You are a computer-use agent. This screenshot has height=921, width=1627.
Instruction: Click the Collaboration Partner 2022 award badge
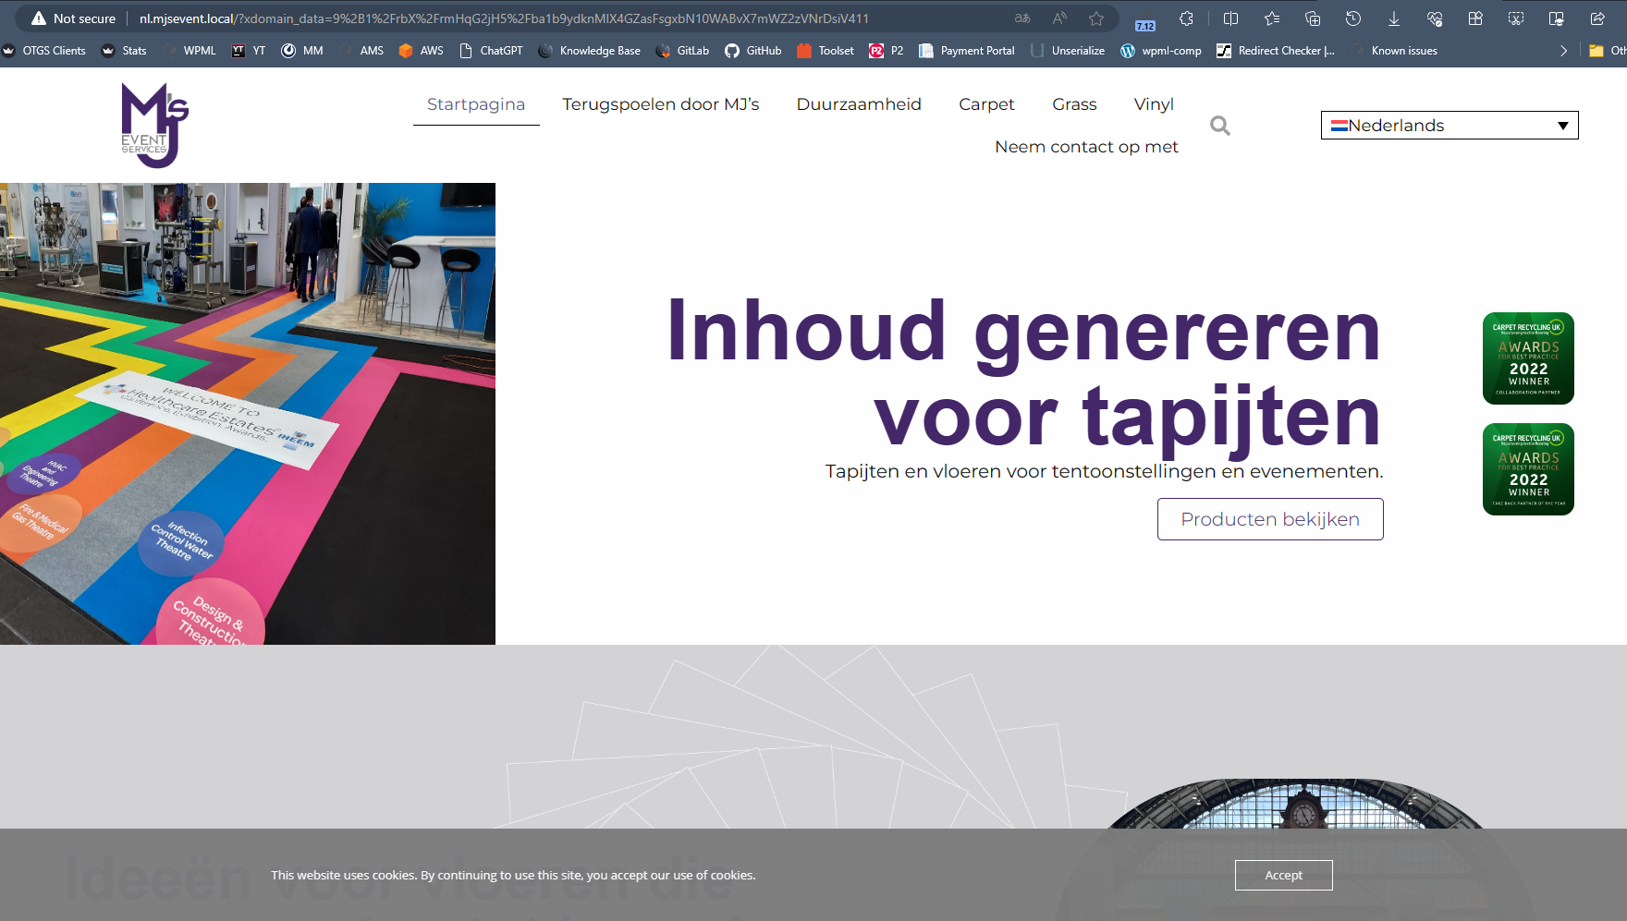1528,358
